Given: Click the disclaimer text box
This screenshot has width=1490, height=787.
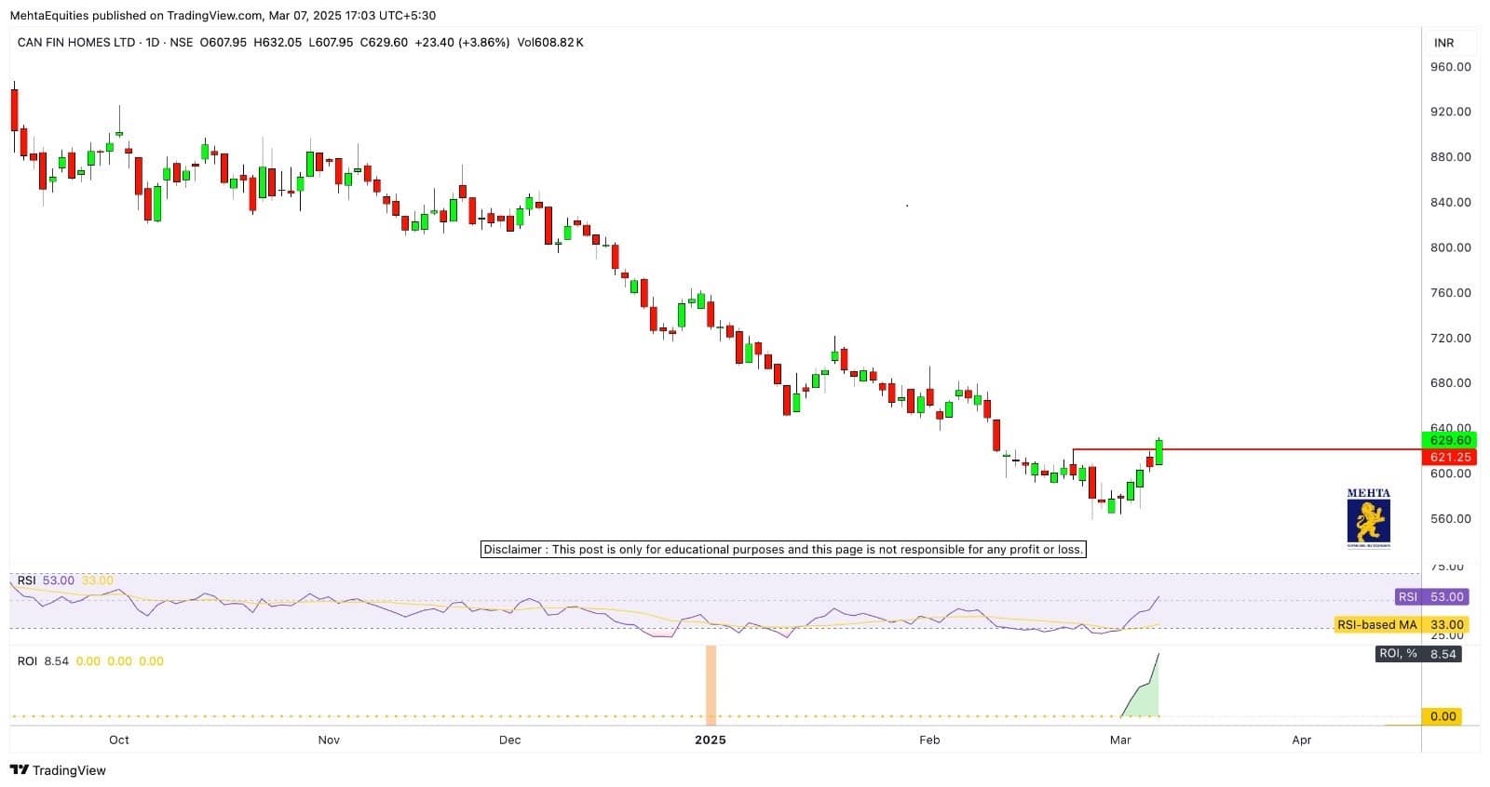Looking at the screenshot, I should coord(783,550).
